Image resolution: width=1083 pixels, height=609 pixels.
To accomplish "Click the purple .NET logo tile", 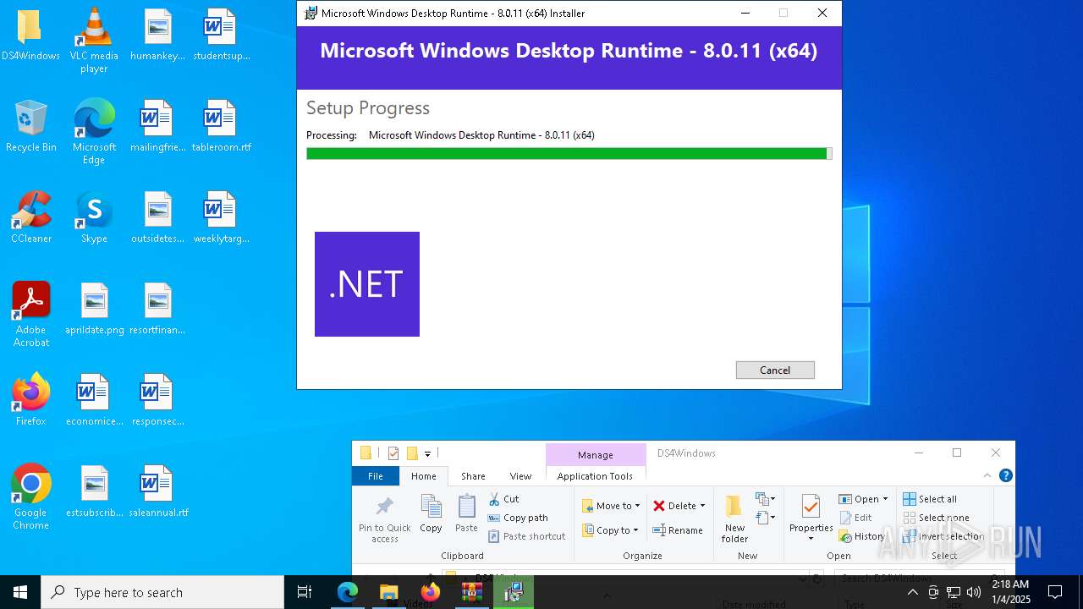I will (367, 284).
